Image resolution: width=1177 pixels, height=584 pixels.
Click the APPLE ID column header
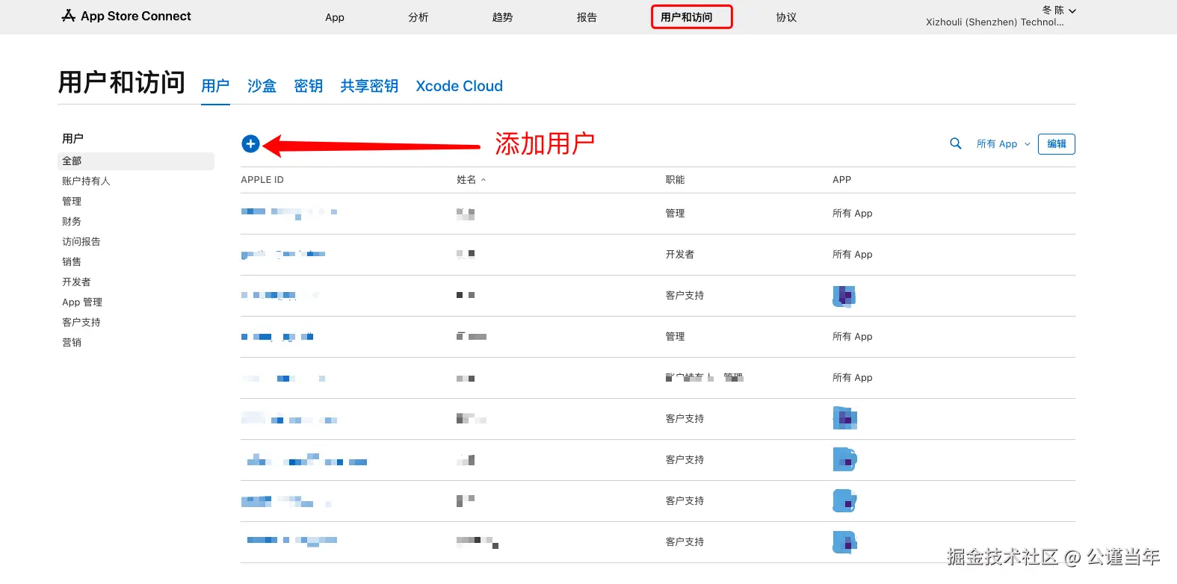tap(262, 180)
